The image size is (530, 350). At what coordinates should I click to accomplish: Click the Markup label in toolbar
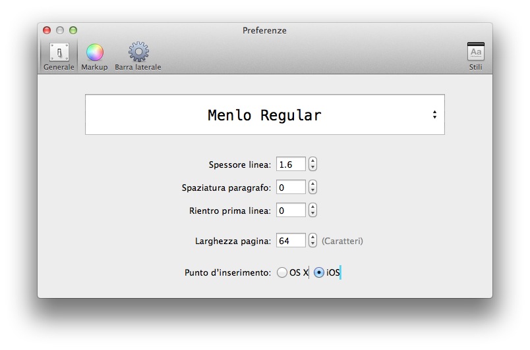tap(94, 67)
